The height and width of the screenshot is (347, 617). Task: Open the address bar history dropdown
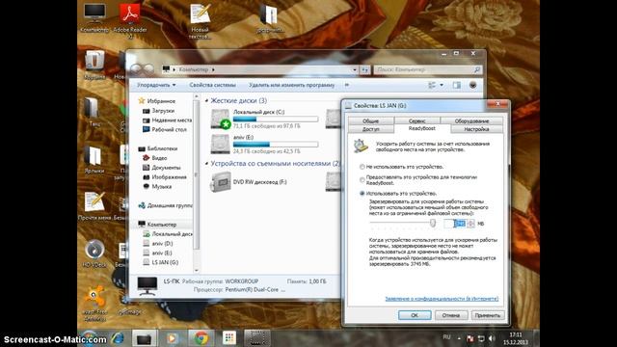point(355,69)
